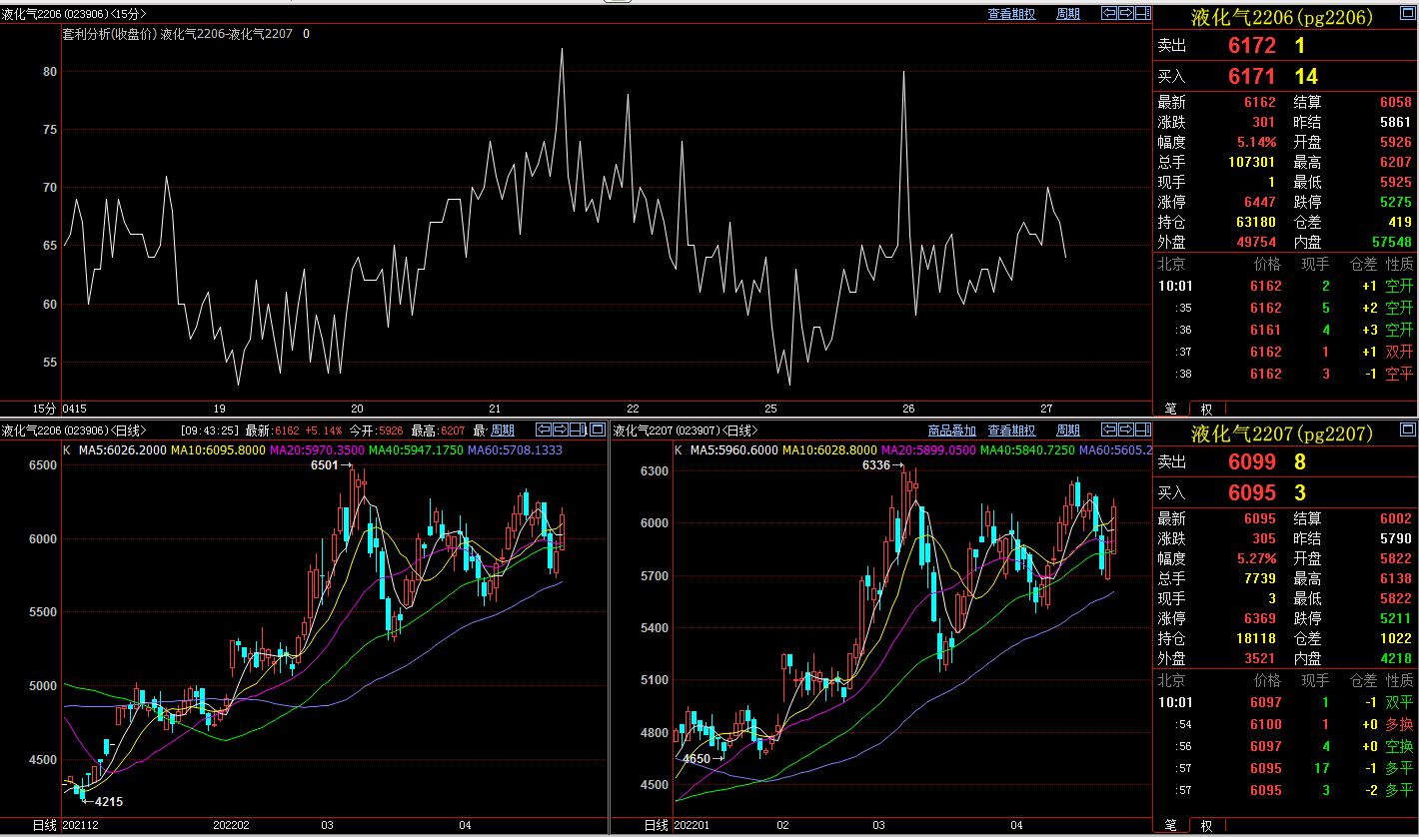The height and width of the screenshot is (837, 1419).
Task: Click buy price 6171 in pg2206 panel
Action: pos(1252,77)
